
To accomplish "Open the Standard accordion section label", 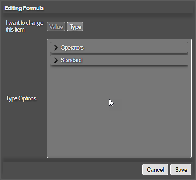I will (119, 60).
